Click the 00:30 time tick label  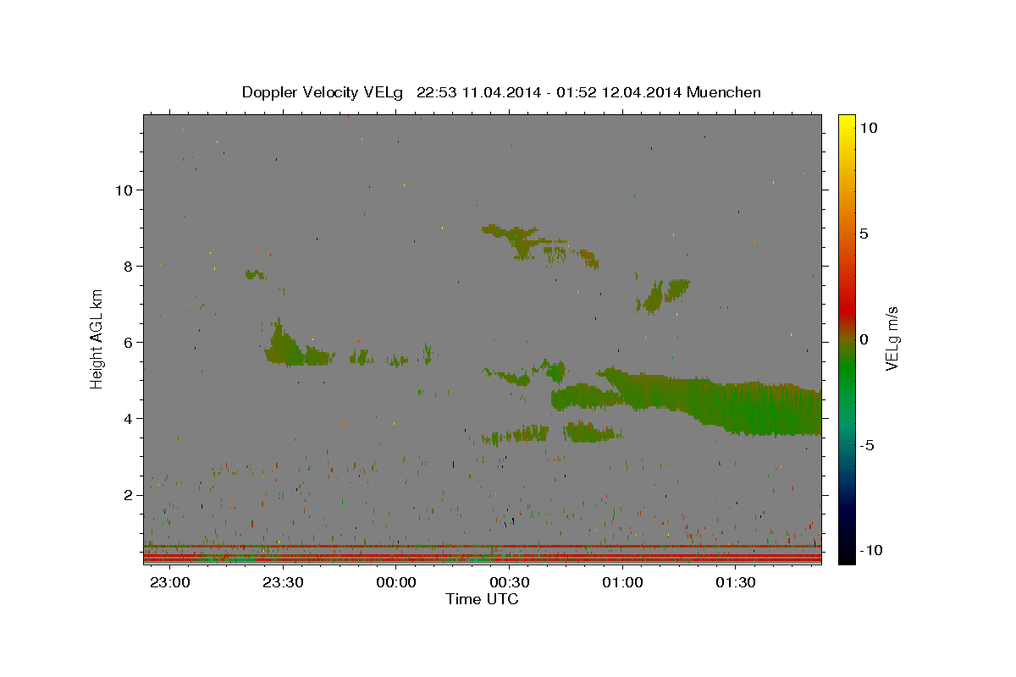tap(510, 582)
